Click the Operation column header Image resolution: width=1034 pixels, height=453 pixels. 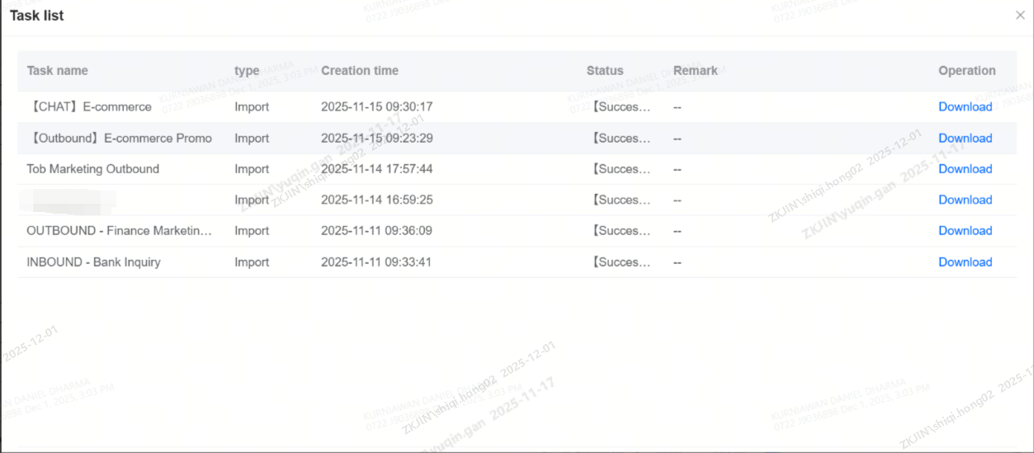pos(966,71)
